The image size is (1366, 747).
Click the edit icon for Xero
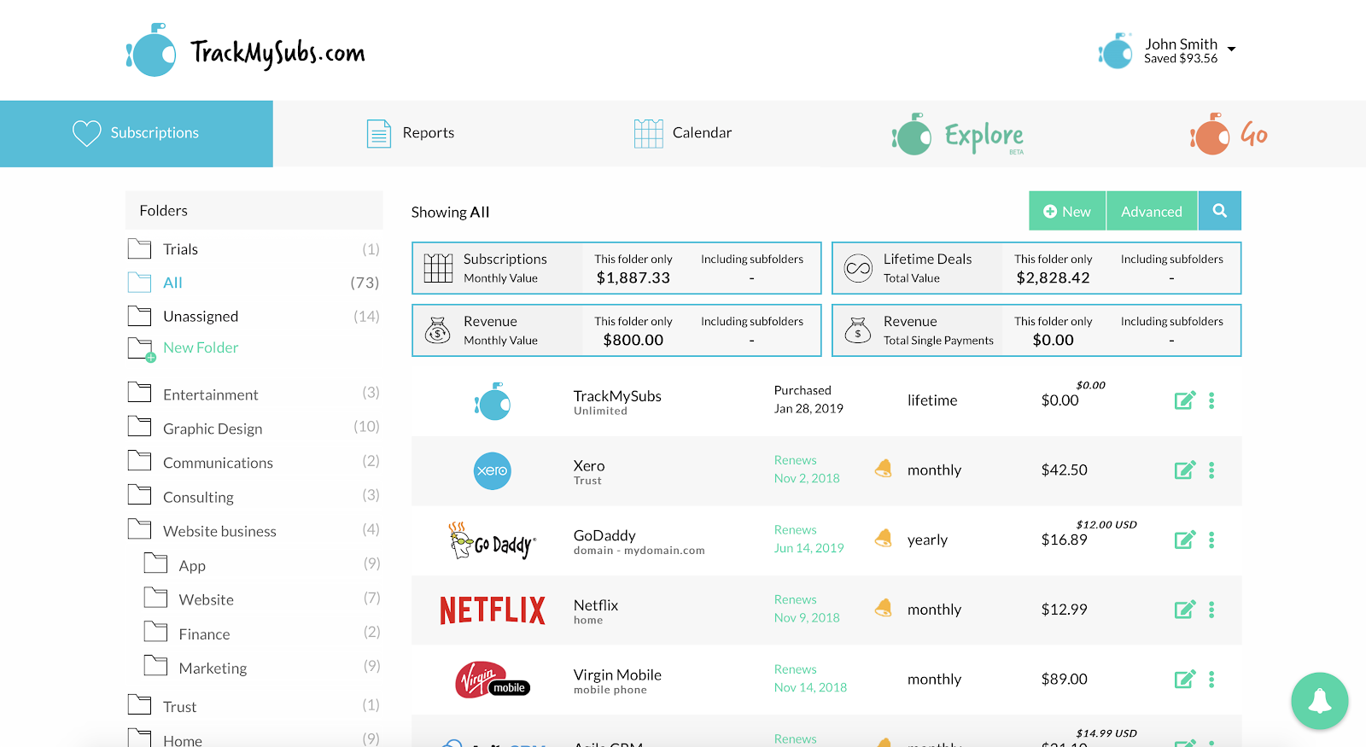[x=1184, y=470]
